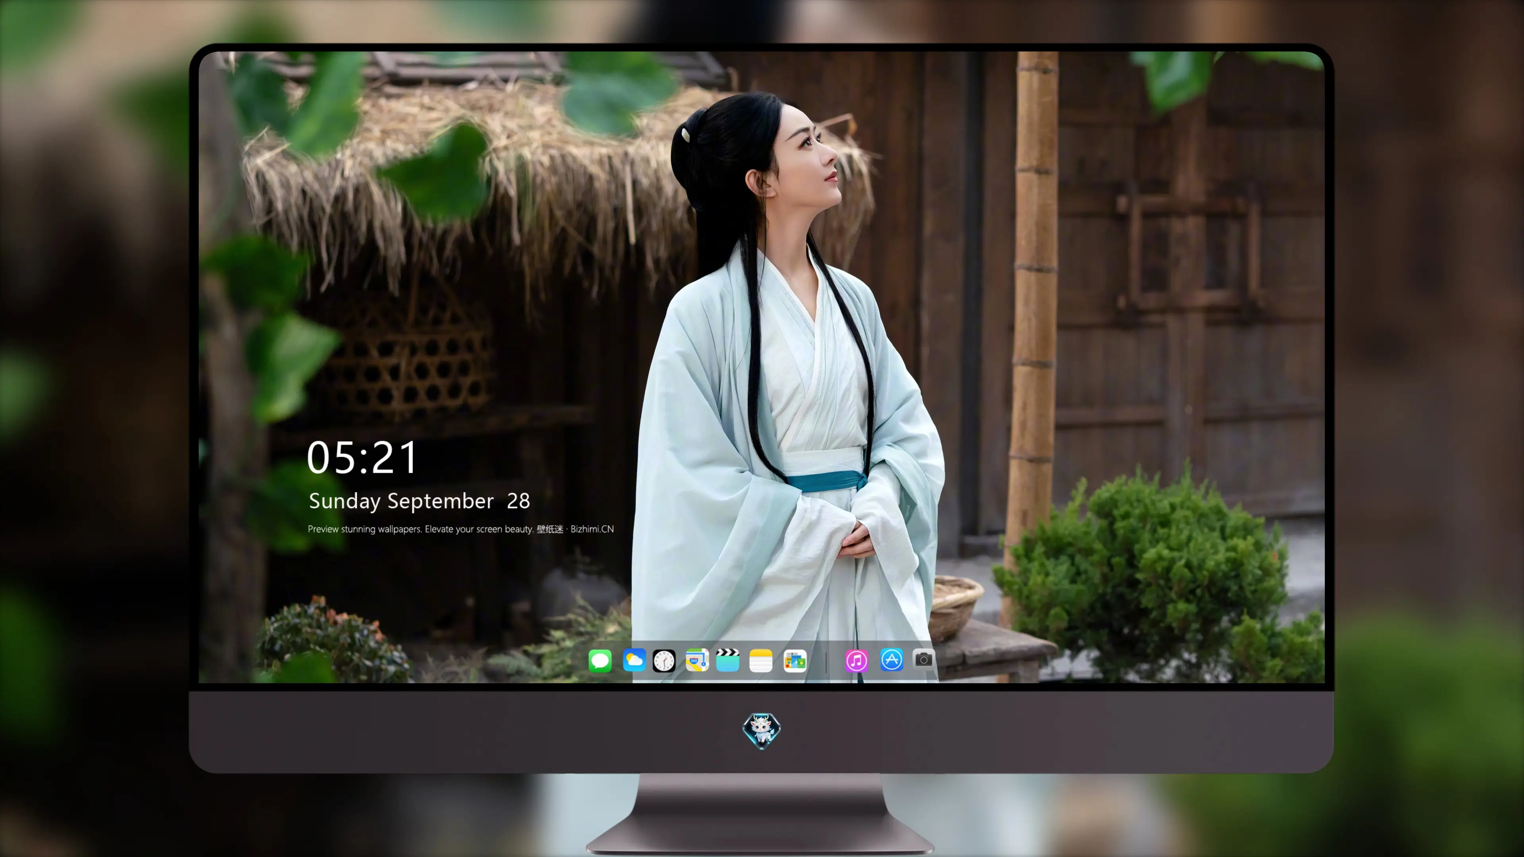Open the Newsstand app icon
This screenshot has height=857, width=1524.
(795, 661)
